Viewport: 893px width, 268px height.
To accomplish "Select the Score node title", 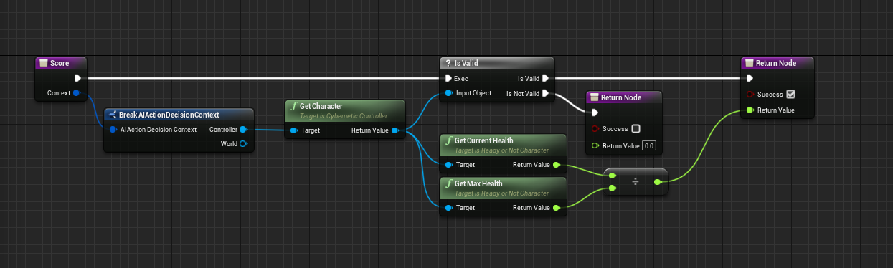I will [x=62, y=63].
